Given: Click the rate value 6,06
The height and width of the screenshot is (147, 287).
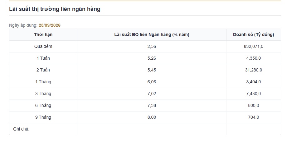Looking at the screenshot, I should (x=152, y=82).
